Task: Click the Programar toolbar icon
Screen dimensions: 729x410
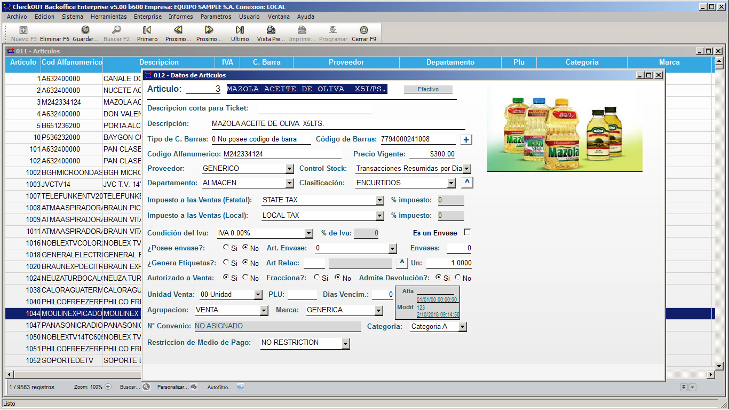Action: pyautogui.click(x=333, y=30)
